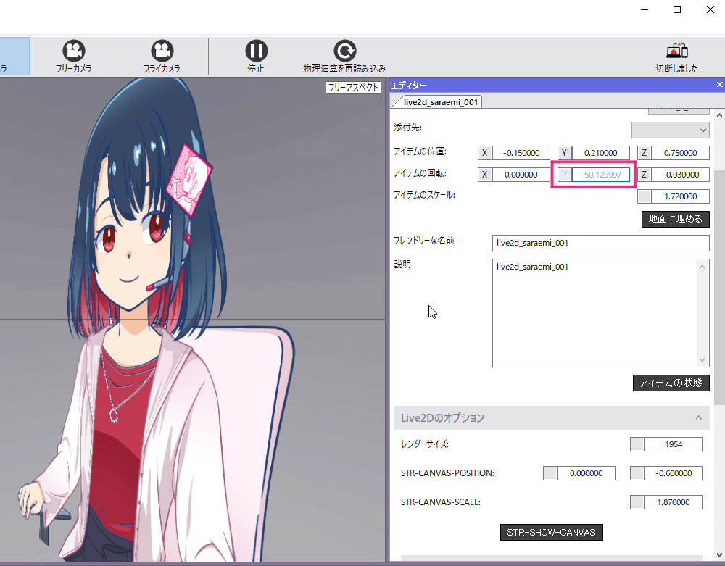
Task: Click the Z label of アイテムの位置
Action: (644, 153)
